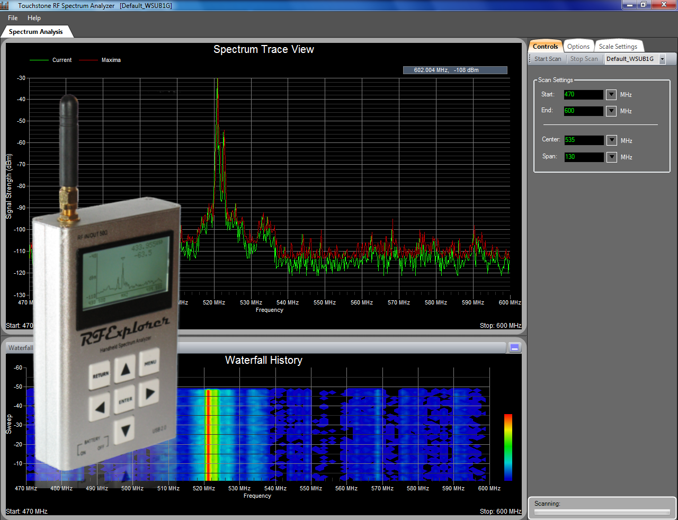Viewport: 678px width, 520px height.
Task: Click the Scan Settings group label
Action: [555, 80]
